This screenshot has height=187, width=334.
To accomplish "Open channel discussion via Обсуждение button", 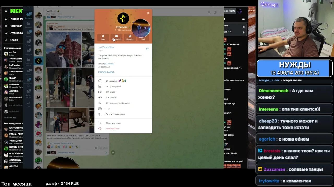I will [x=116, y=37].
